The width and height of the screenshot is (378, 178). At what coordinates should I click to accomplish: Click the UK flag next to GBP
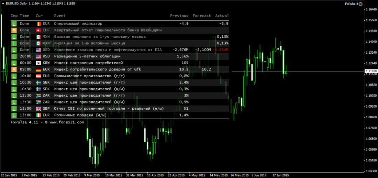pos(38,109)
